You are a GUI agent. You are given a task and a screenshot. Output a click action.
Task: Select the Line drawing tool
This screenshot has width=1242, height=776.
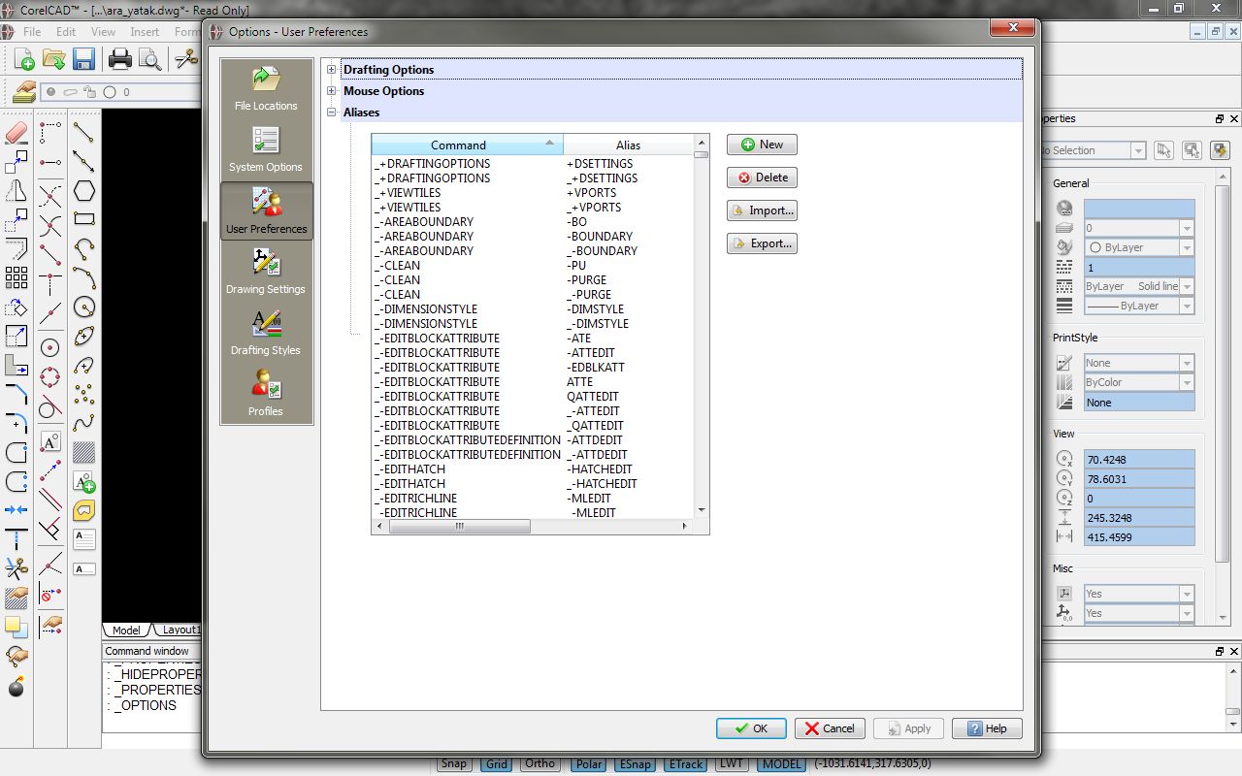click(84, 133)
